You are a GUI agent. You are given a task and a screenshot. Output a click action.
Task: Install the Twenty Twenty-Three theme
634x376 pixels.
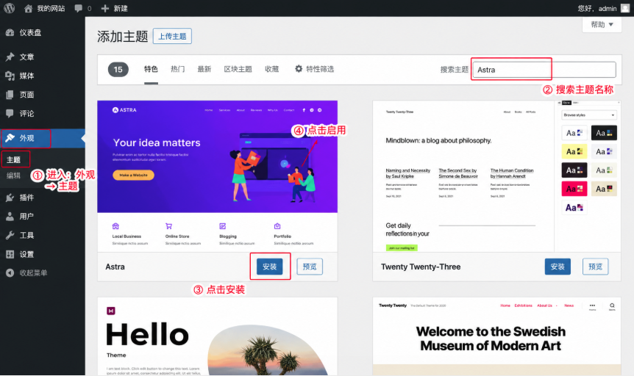(x=558, y=267)
